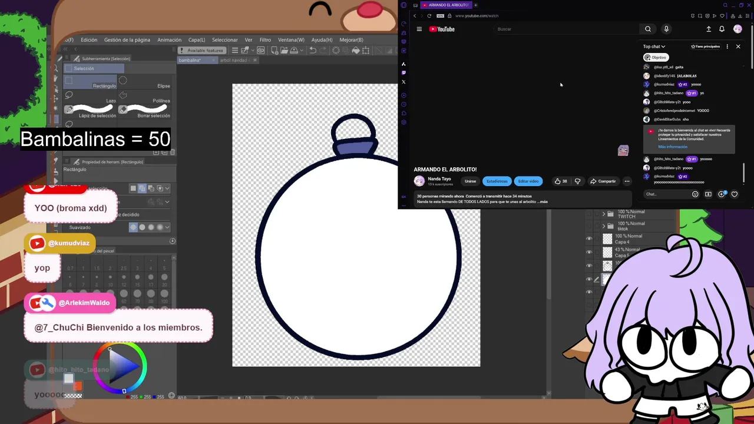Toggle eye of the layer with pencil icon
The height and width of the screenshot is (424, 754).
[x=589, y=279]
